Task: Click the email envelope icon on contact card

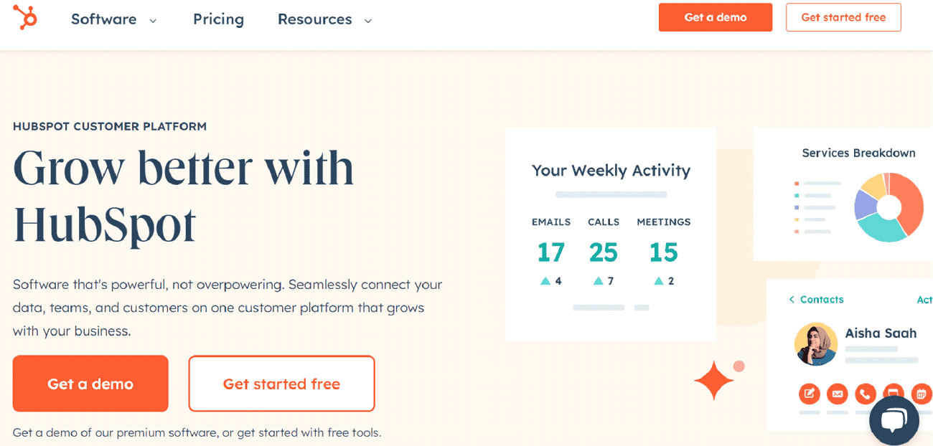Action: 837,394
